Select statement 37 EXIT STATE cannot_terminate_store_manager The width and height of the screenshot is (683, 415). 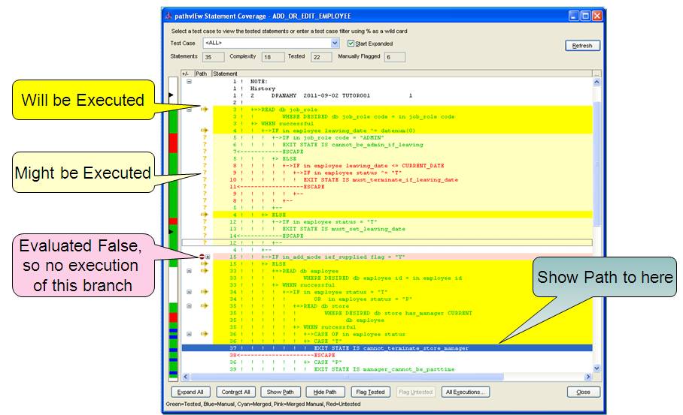tap(391, 348)
